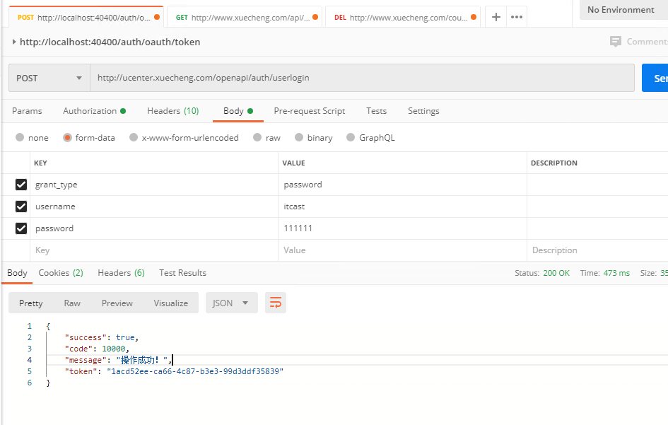
Task: Open the No Environment selector
Action: click(623, 10)
